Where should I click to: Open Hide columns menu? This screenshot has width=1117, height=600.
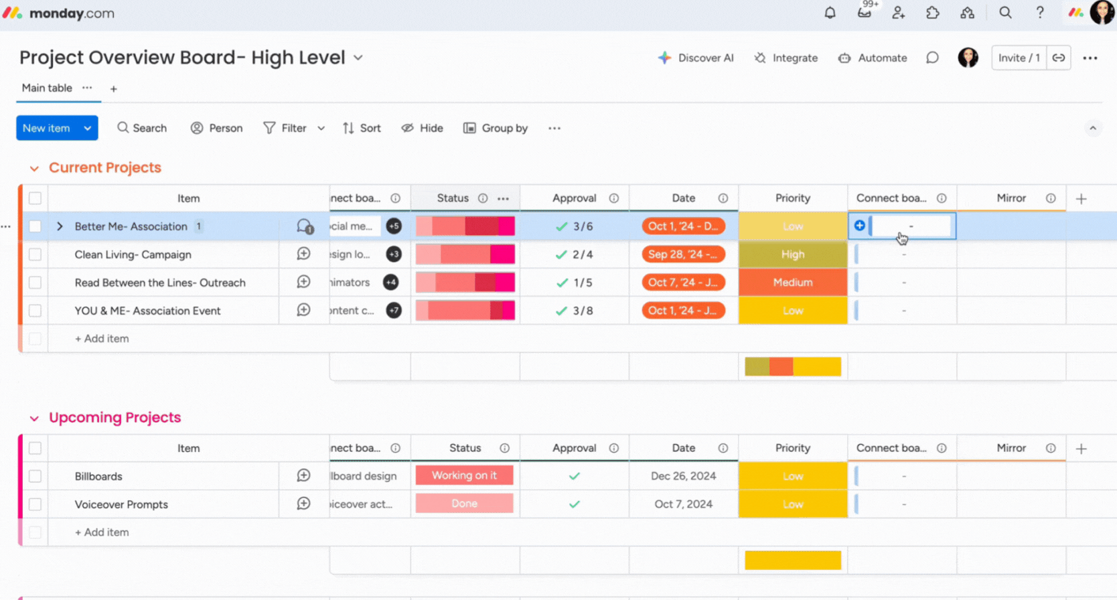422,128
